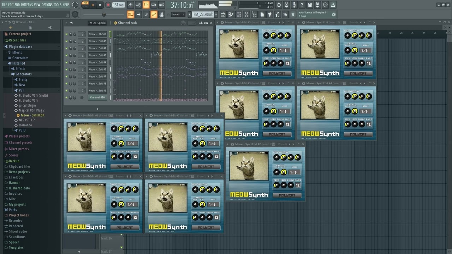Click the stop button in transport

(100, 5)
